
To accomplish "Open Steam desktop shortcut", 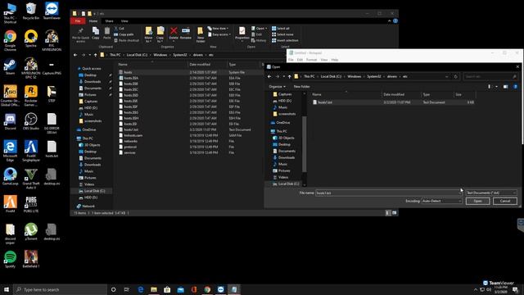I will (x=10, y=66).
